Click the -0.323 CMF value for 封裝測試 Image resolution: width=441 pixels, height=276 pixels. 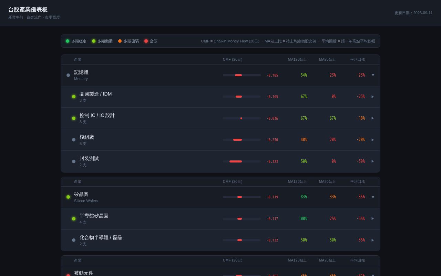(272, 162)
